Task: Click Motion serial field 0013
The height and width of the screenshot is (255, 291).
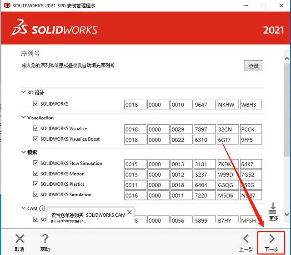Action: [135, 174]
